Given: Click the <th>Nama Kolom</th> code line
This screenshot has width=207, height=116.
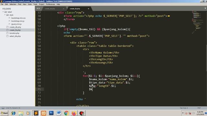Looking at the screenshot, I should pos(104,53).
